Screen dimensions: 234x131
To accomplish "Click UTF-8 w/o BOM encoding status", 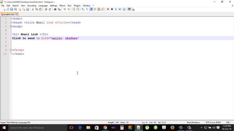I will (x=213, y=122).
